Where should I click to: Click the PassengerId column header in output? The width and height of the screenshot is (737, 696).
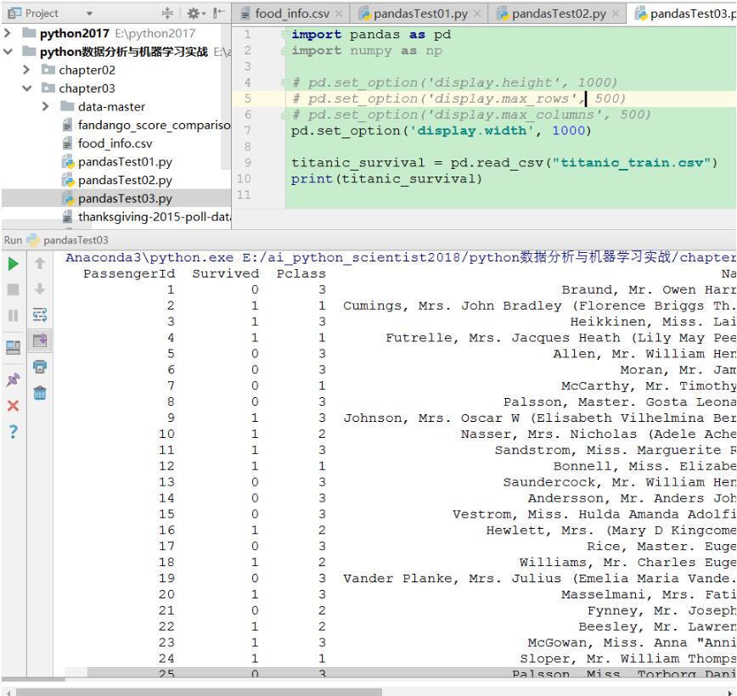coord(129,273)
